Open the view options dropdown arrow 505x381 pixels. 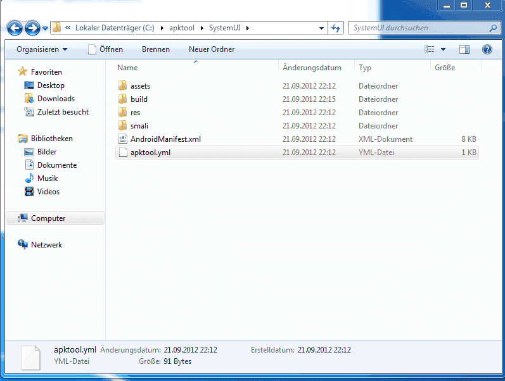pos(443,49)
